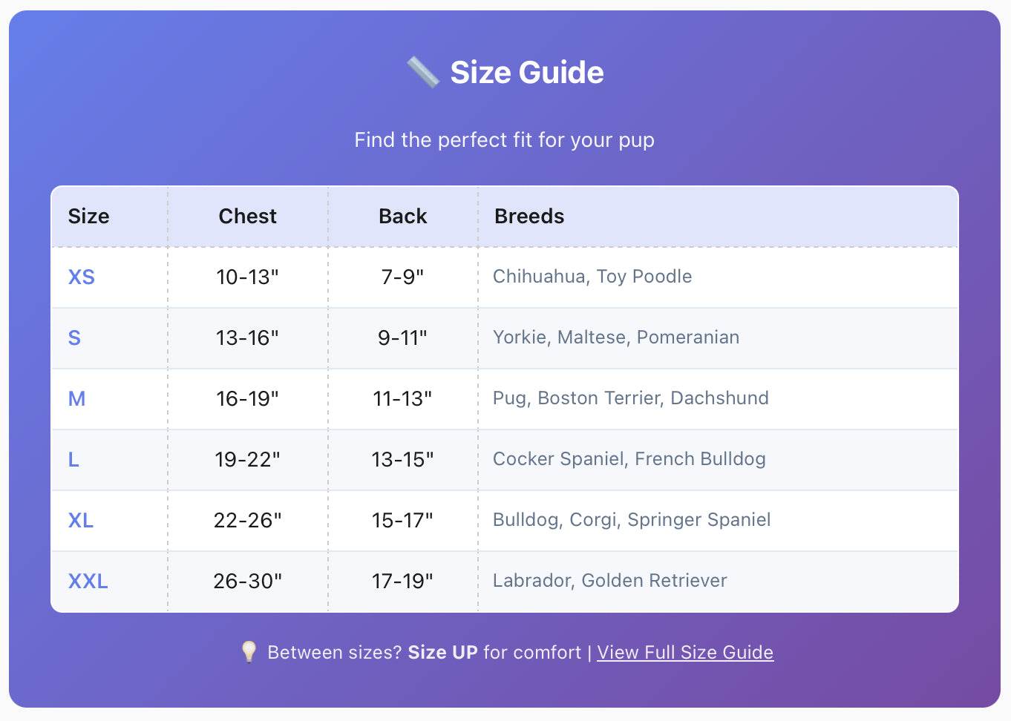Click the 22-26" chest measurement cell
Screen dimensions: 1011x721
tap(247, 520)
